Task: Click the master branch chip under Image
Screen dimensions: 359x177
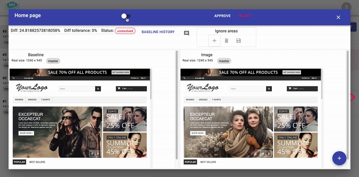Action: coord(224,61)
